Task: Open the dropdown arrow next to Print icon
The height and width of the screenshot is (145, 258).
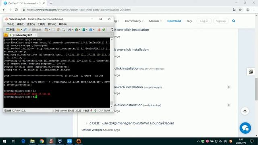Action: pos(73,30)
